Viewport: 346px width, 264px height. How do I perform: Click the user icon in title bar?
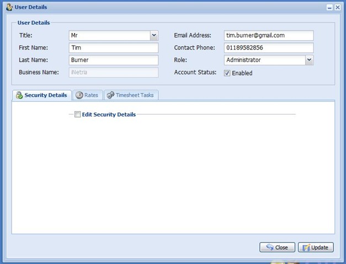coord(8,8)
